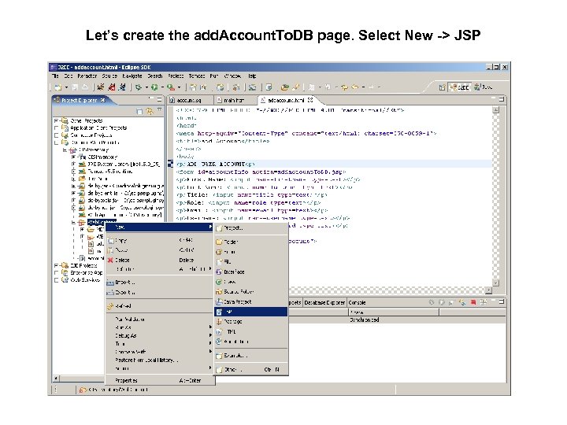Viewport: 567px width, 425px height.
Task: Choose JSP in the New submenu
Action: [251, 312]
